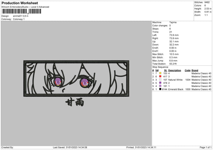This screenshot has width=213, height=150.
Task: Click the 'Stops:' label
Action: click(x=155, y=29)
